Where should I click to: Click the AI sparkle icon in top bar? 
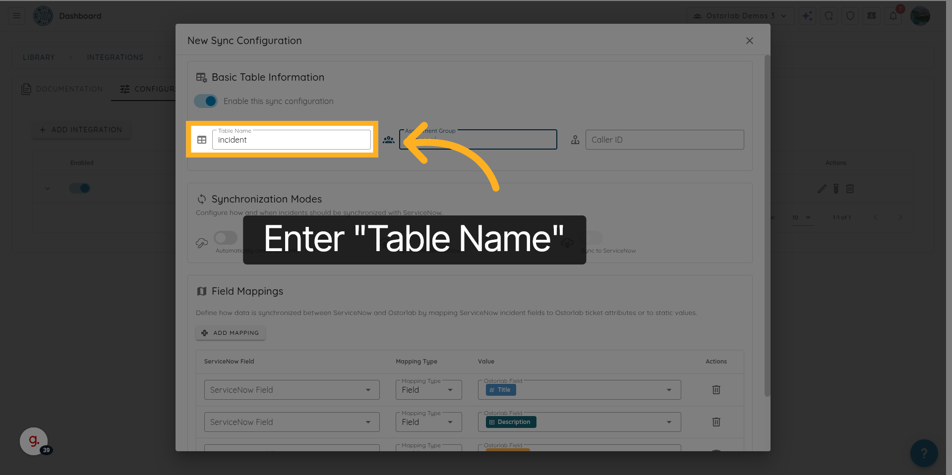807,16
